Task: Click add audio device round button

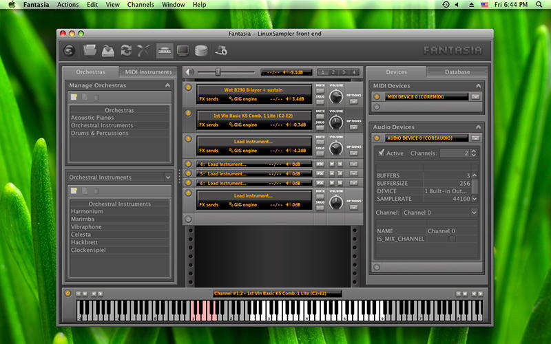Action: 377,267
